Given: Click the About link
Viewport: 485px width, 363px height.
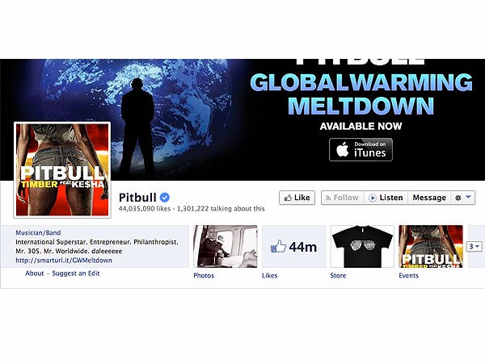Looking at the screenshot, I should [x=34, y=273].
